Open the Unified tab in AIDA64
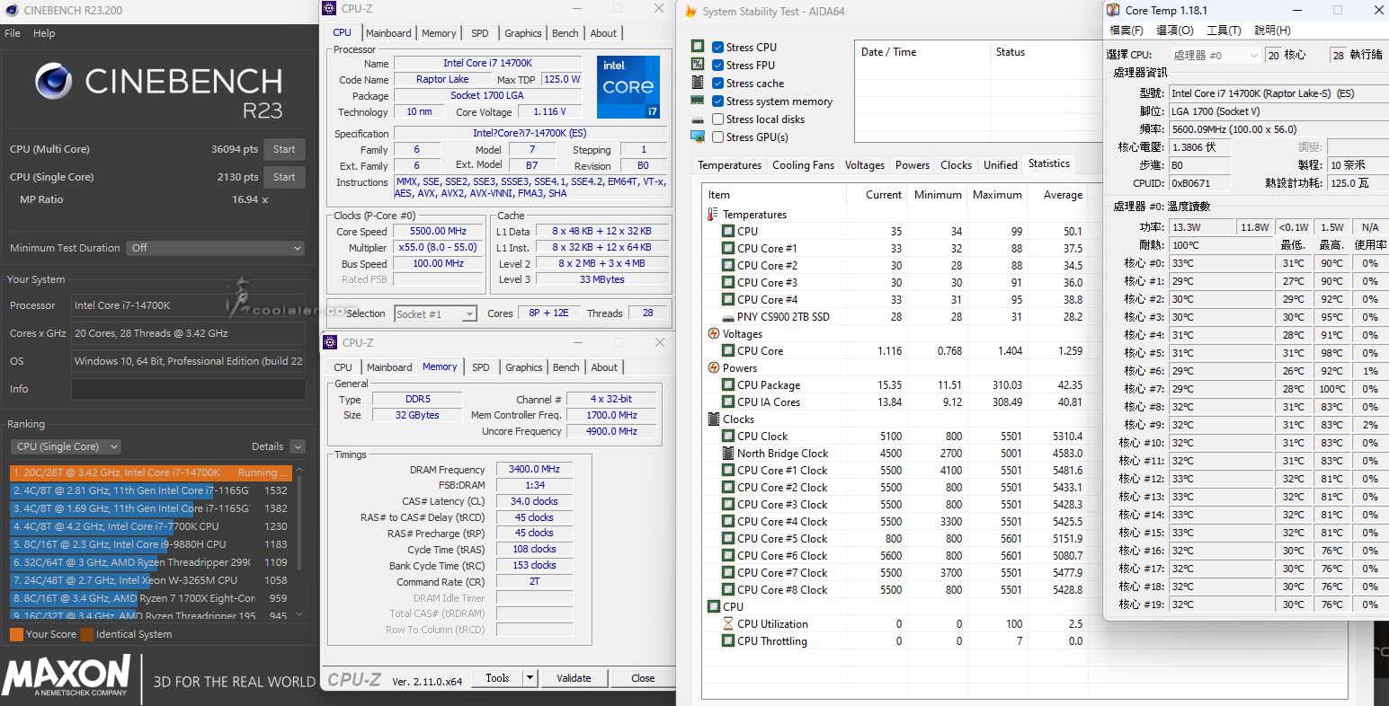Viewport: 1389px width, 706px height. pos(1001,165)
